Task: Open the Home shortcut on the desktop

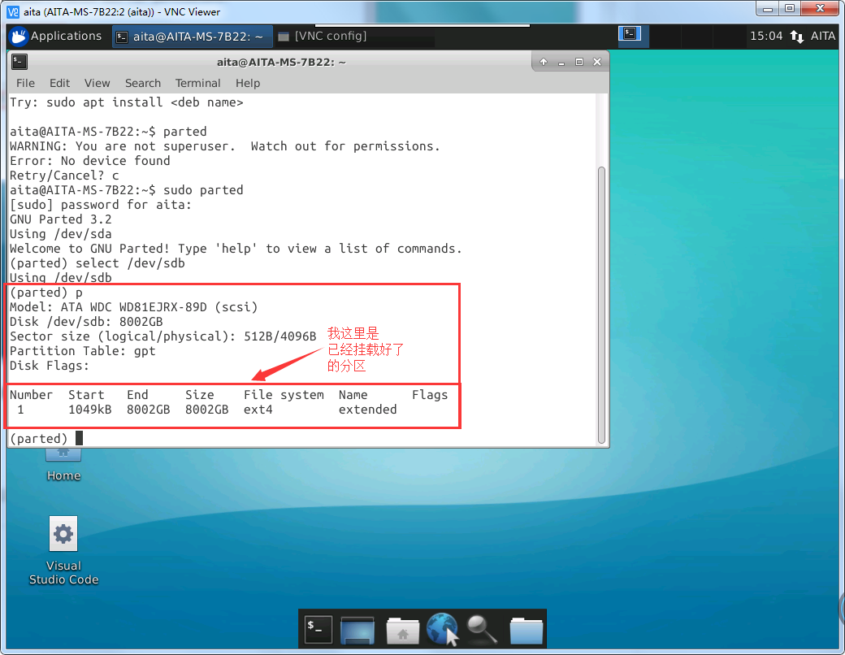Action: [63, 453]
